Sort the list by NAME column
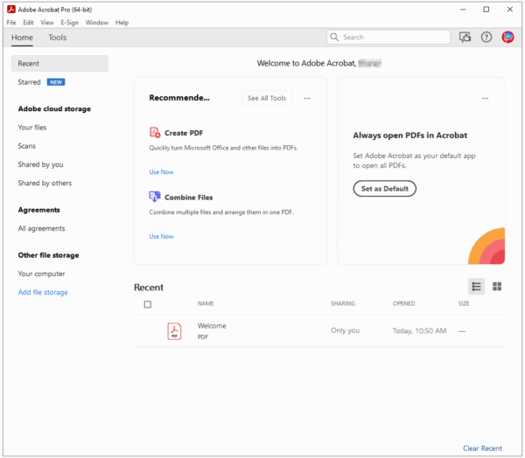 pos(206,303)
